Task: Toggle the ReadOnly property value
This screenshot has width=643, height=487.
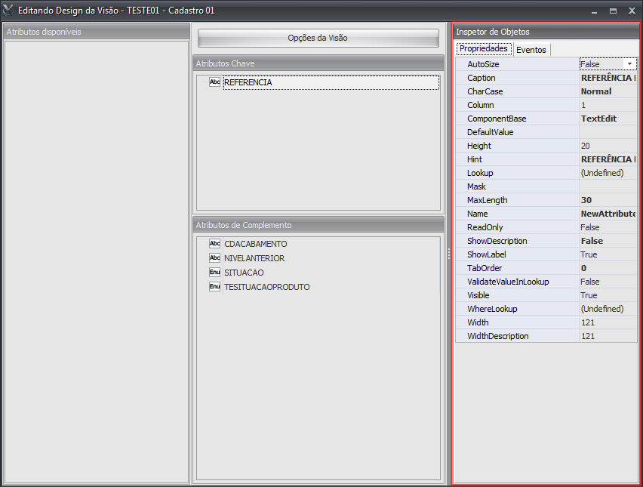Action: (x=608, y=227)
